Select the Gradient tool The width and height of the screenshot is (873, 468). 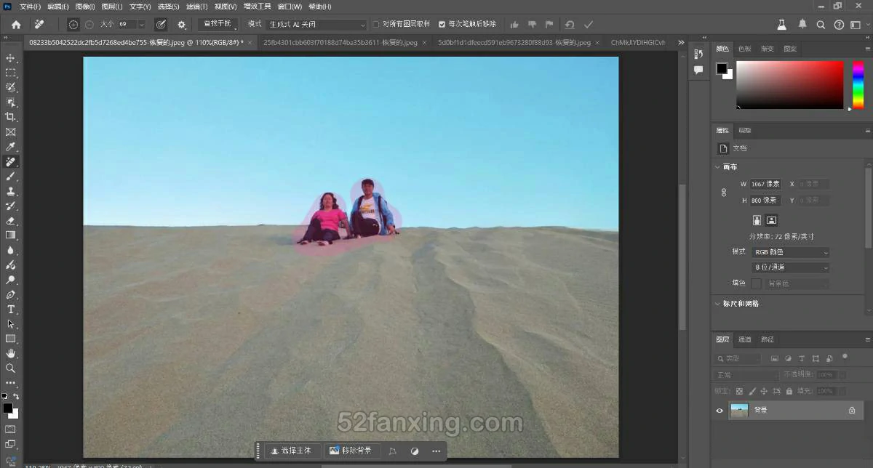10,235
